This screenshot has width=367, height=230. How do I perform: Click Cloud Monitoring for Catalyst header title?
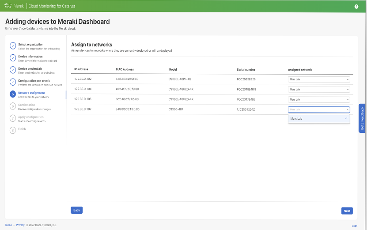pos(52,6)
